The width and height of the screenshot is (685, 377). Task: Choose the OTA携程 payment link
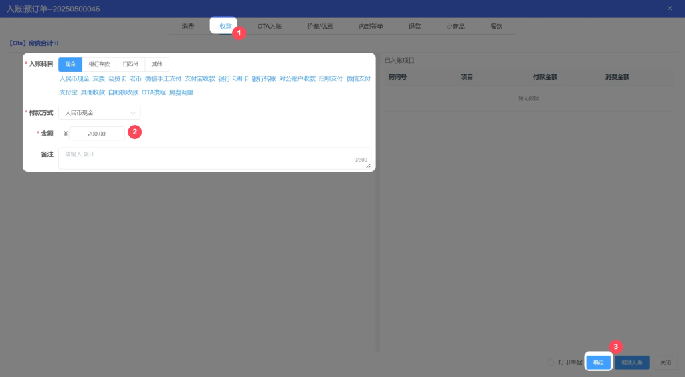[x=153, y=92]
